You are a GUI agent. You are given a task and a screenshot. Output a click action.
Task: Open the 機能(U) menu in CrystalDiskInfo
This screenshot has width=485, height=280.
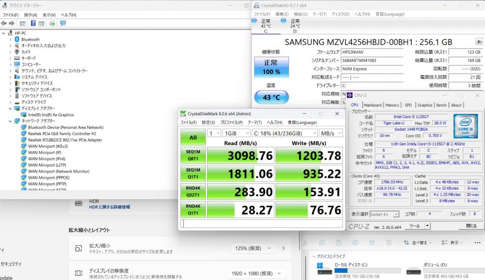point(300,14)
